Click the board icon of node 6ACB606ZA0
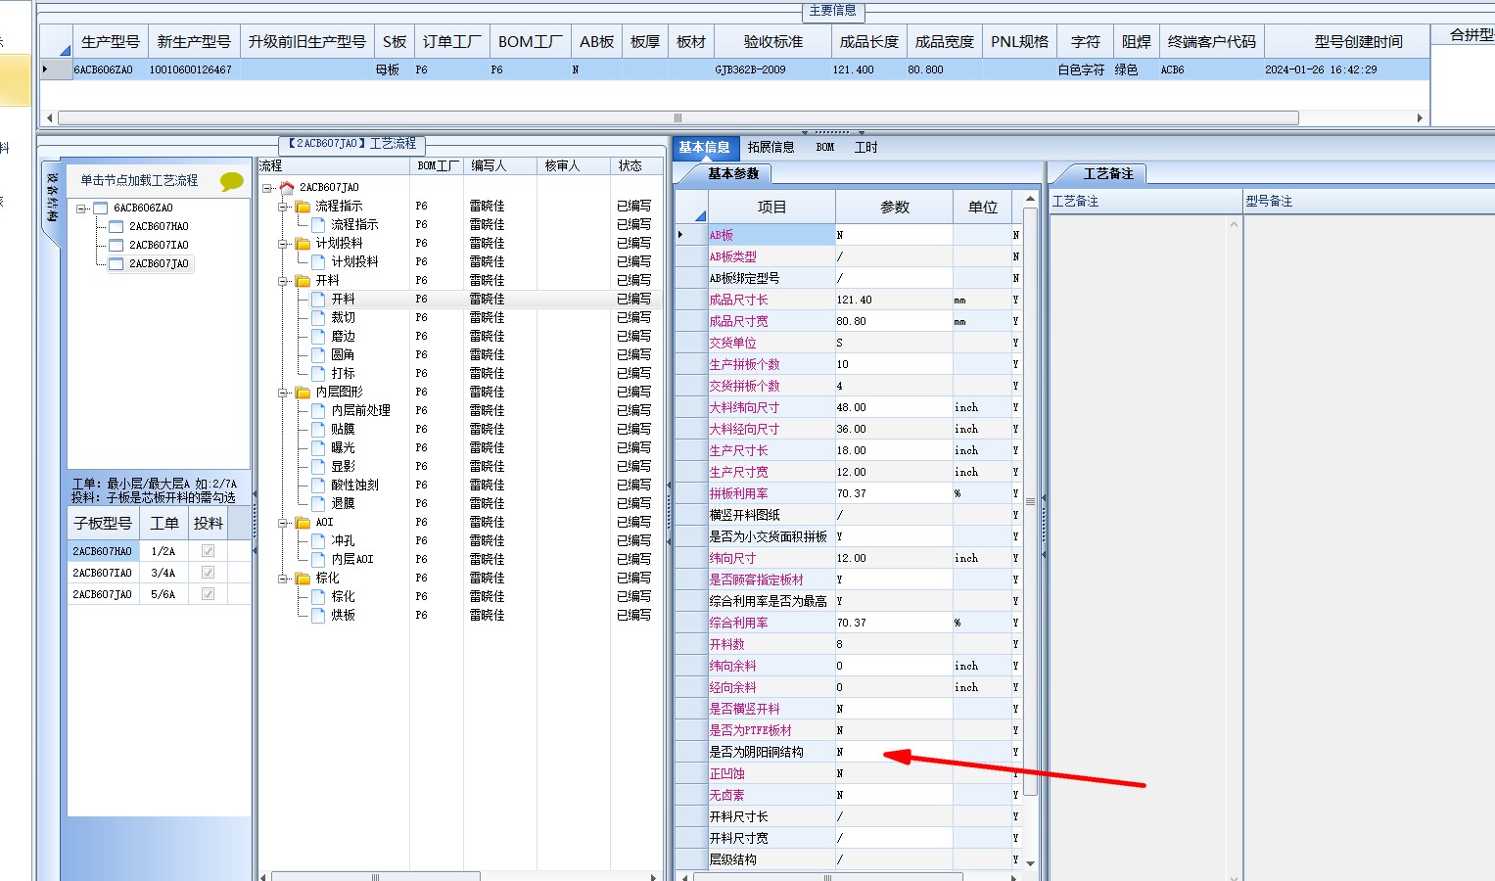This screenshot has height=881, width=1495. coord(100,208)
